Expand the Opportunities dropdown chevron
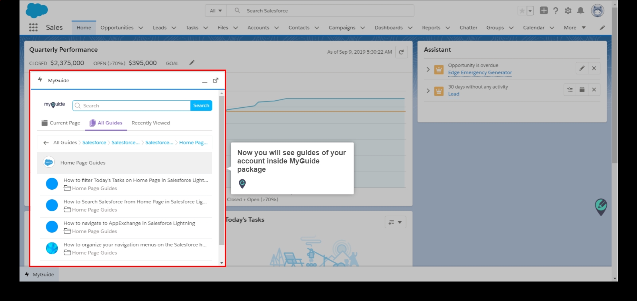The image size is (637, 301). tap(141, 28)
